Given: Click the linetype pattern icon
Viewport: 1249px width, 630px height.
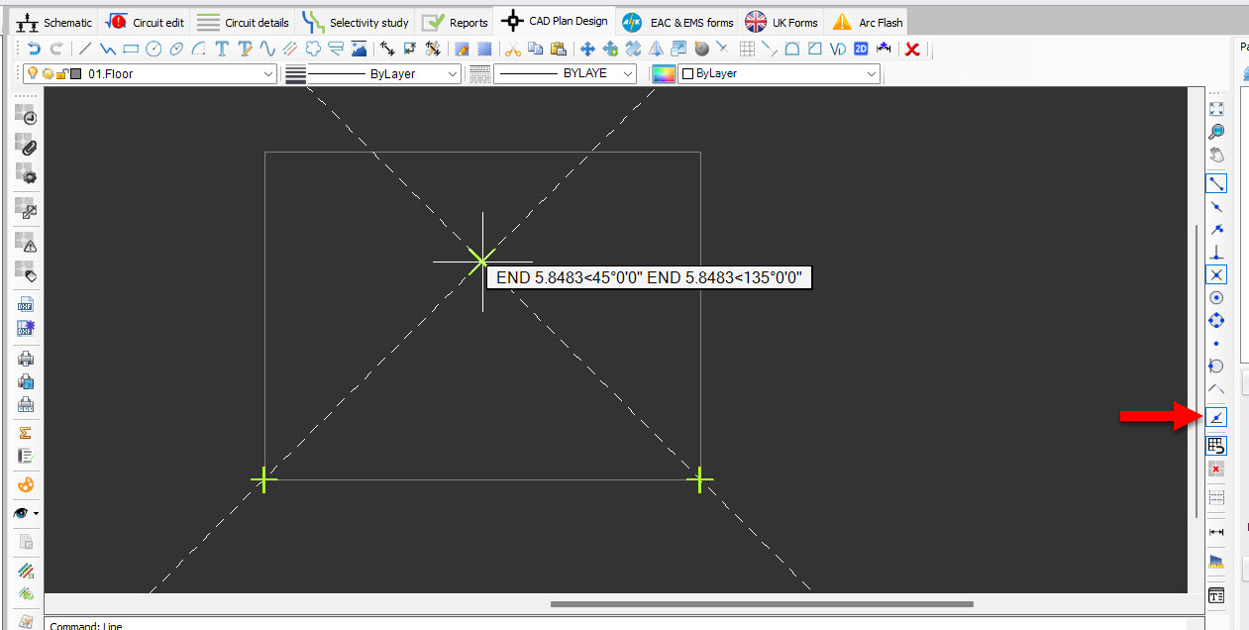Looking at the screenshot, I should coord(480,73).
